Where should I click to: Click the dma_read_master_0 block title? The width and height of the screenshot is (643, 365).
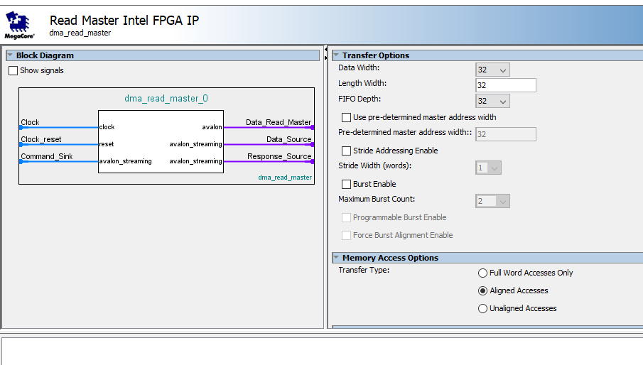[166, 98]
